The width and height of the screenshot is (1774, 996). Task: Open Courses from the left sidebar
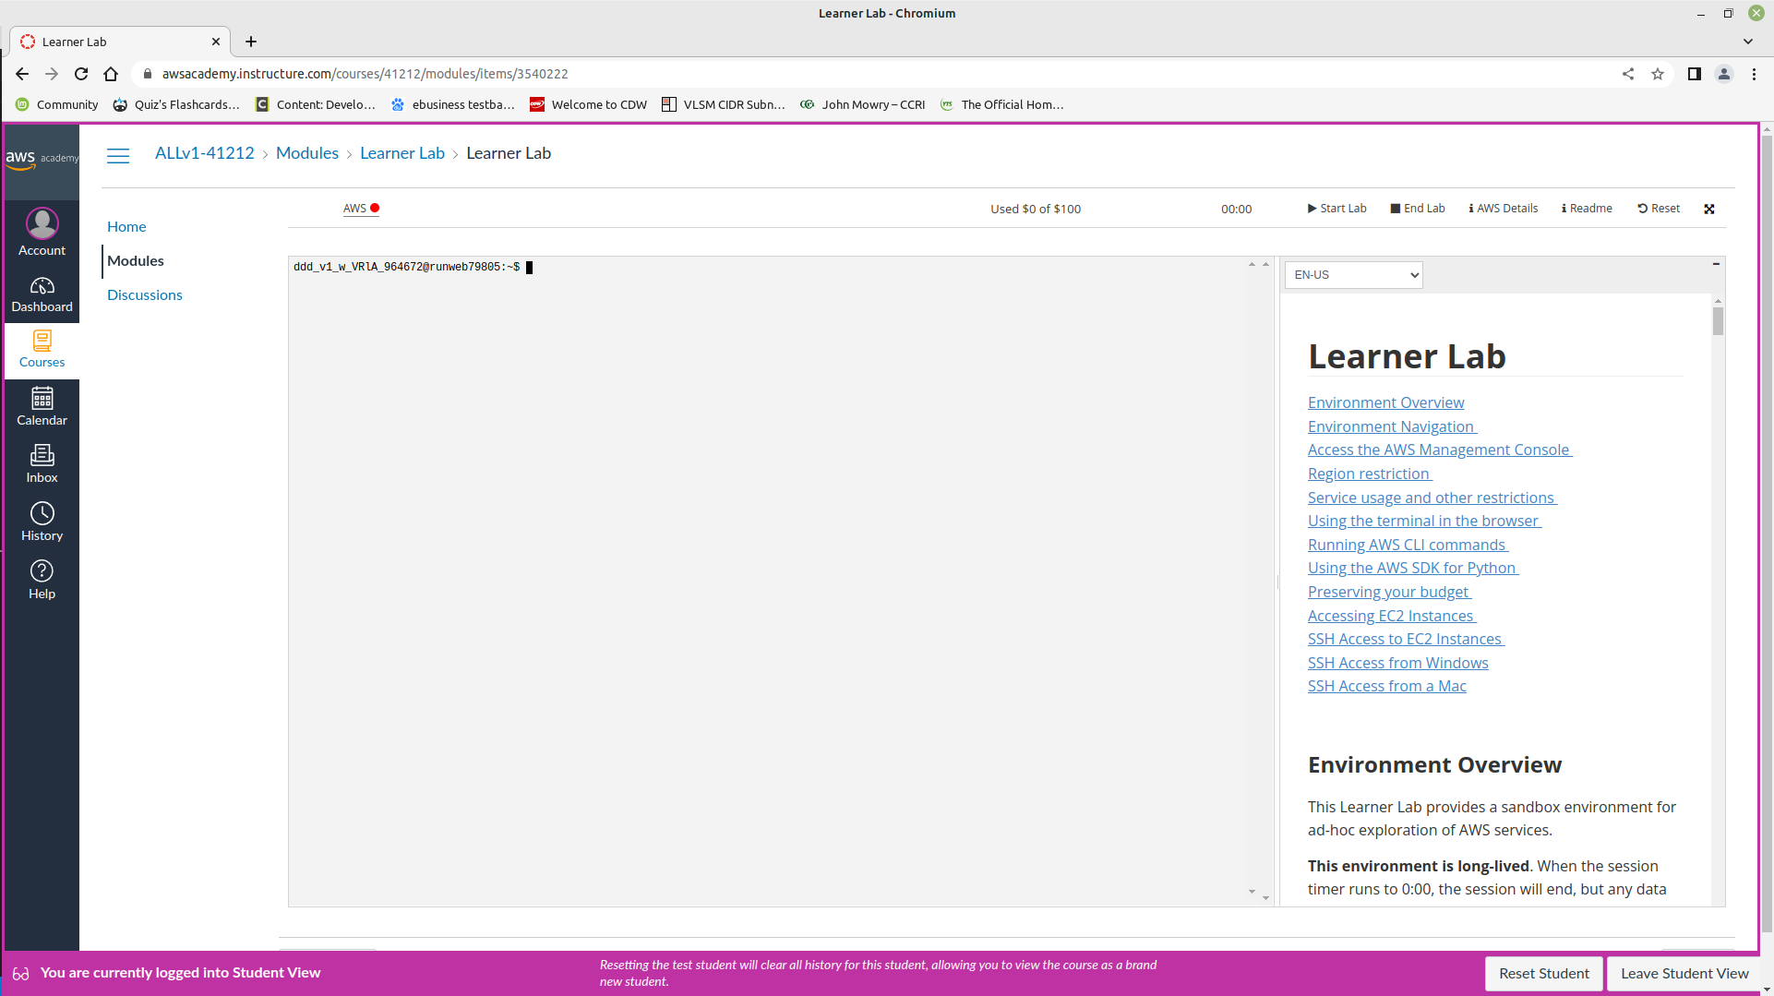pyautogui.click(x=42, y=349)
